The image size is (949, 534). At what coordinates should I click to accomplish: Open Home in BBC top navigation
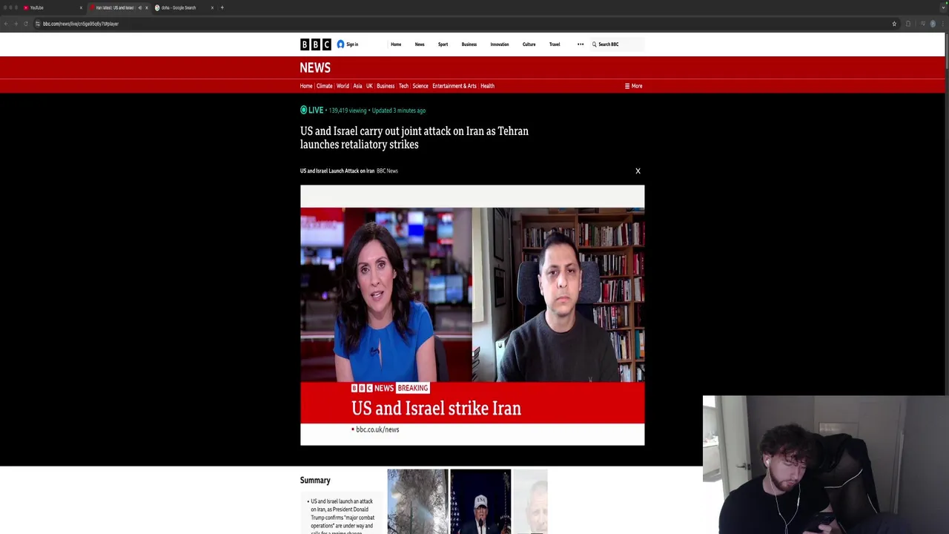click(396, 44)
